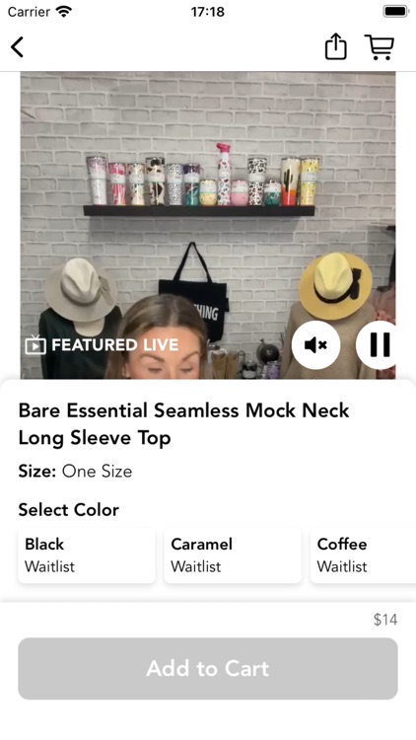The height and width of the screenshot is (740, 416).
Task: Tap the Wi-Fi status icon
Action: [64, 11]
